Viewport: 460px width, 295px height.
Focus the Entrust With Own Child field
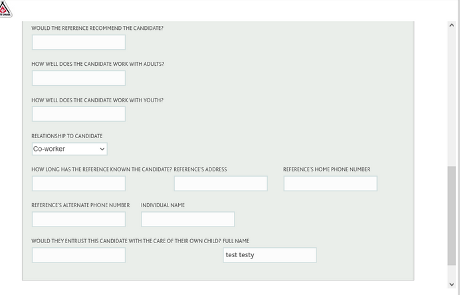click(78, 255)
